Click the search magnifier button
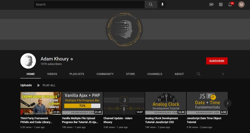The width and height of the screenshot is (250, 133). coord(151,4)
